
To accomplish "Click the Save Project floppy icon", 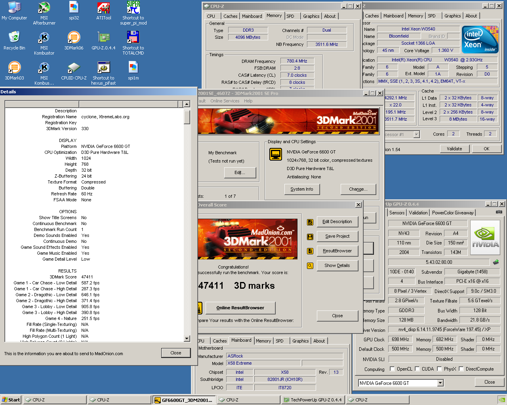I will coord(310,237).
